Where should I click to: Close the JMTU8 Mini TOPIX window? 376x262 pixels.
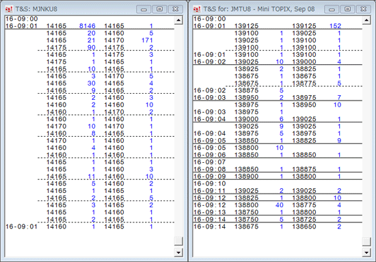click(364, 9)
